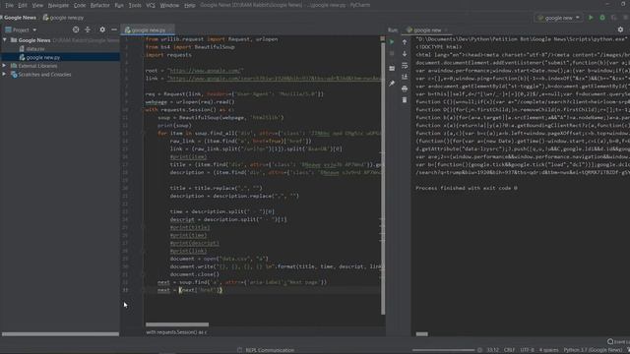The height and width of the screenshot is (354, 630).
Task: Open Run panel settings gear
Action: pos(620,29)
